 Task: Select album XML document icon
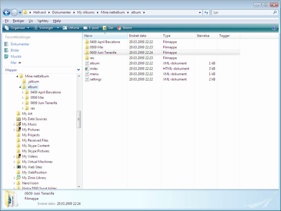coord(87,63)
